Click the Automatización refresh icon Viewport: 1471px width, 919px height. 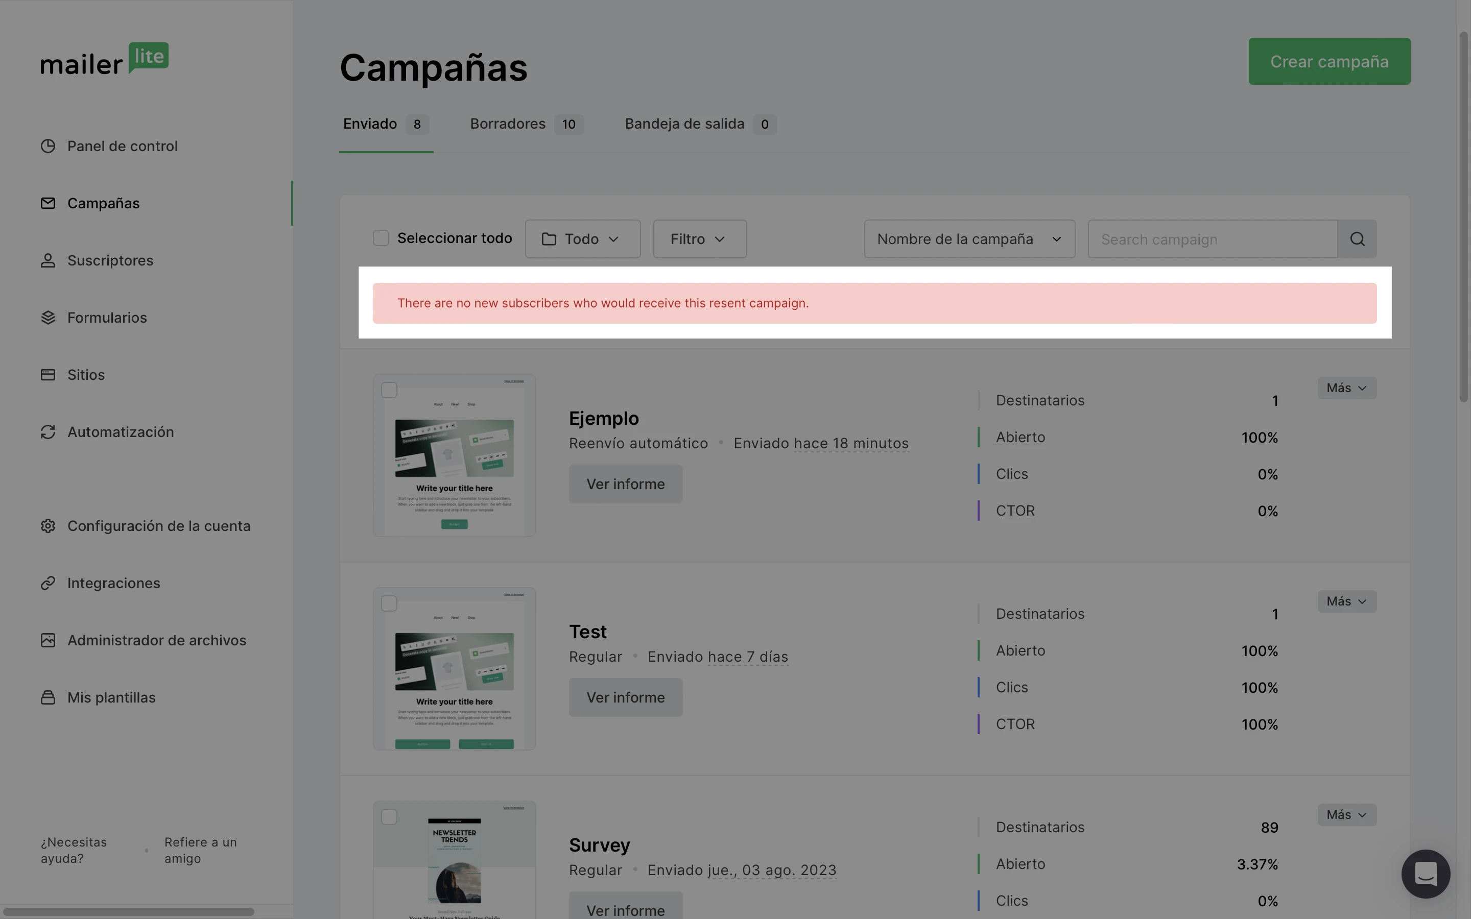click(x=48, y=431)
